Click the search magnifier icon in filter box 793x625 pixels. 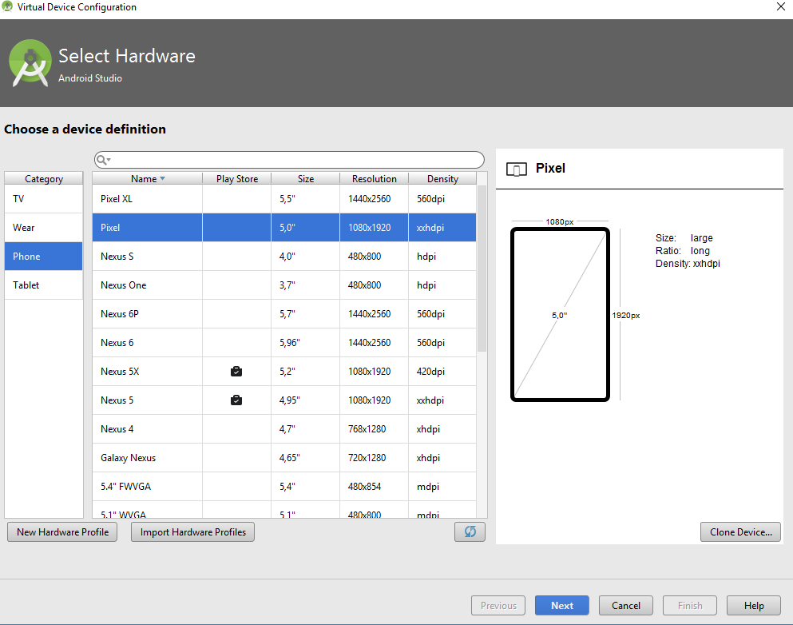pyautogui.click(x=101, y=160)
